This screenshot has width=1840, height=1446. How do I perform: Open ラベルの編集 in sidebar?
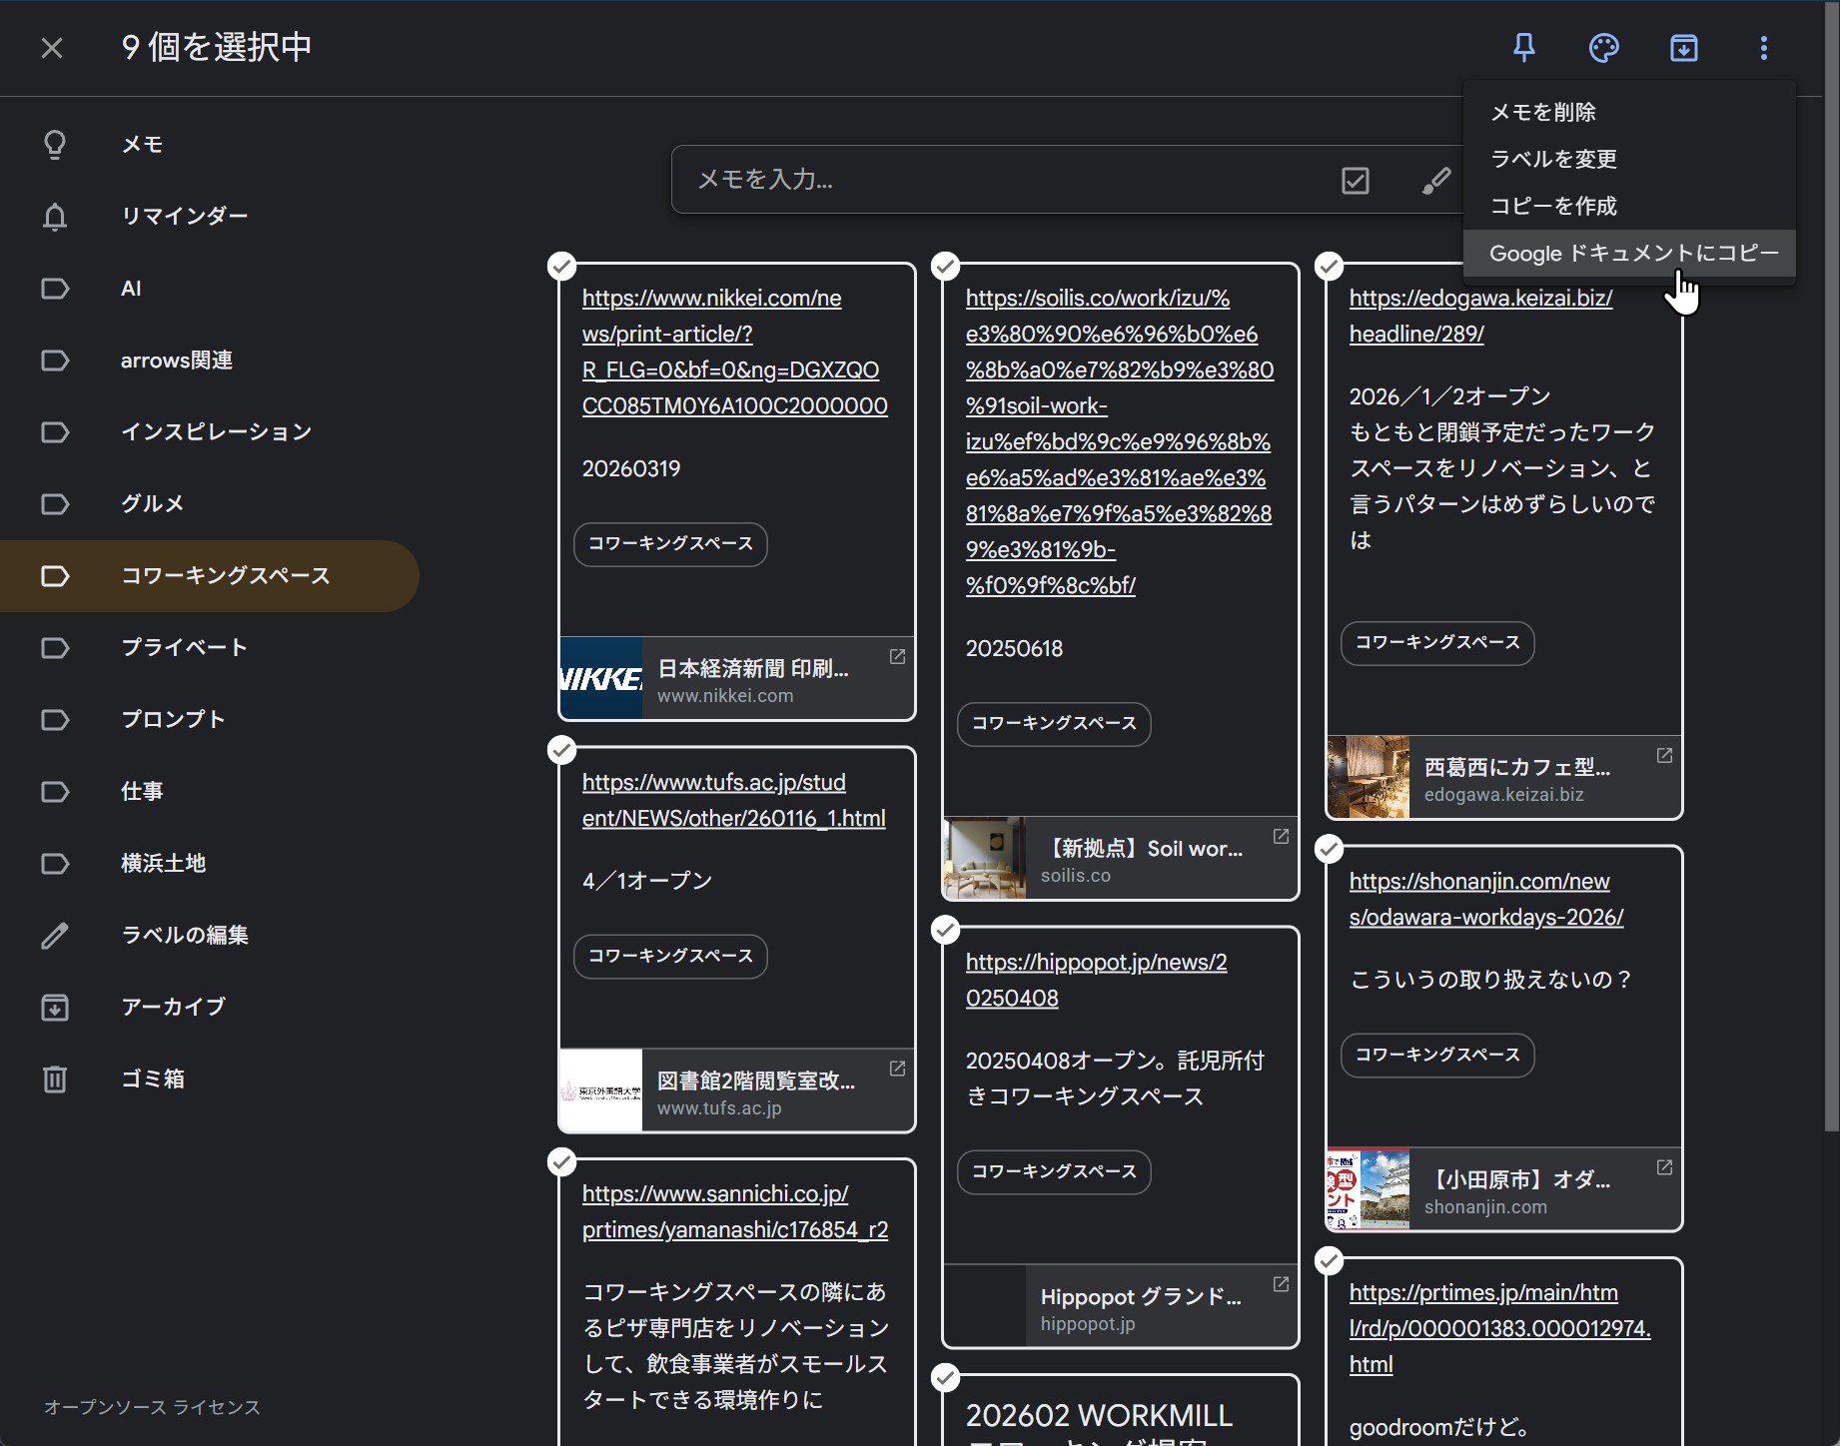[184, 935]
